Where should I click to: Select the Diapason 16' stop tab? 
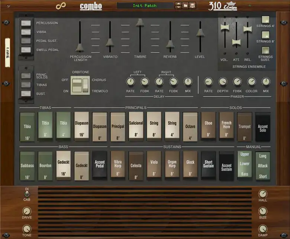pos(81,125)
